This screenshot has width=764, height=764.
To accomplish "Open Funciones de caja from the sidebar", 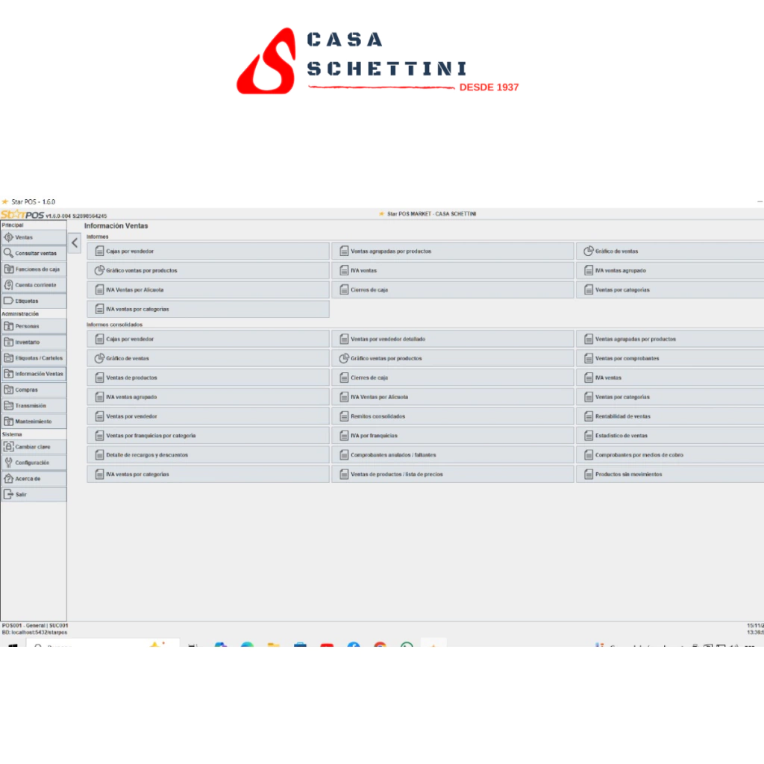I will coord(9,269).
